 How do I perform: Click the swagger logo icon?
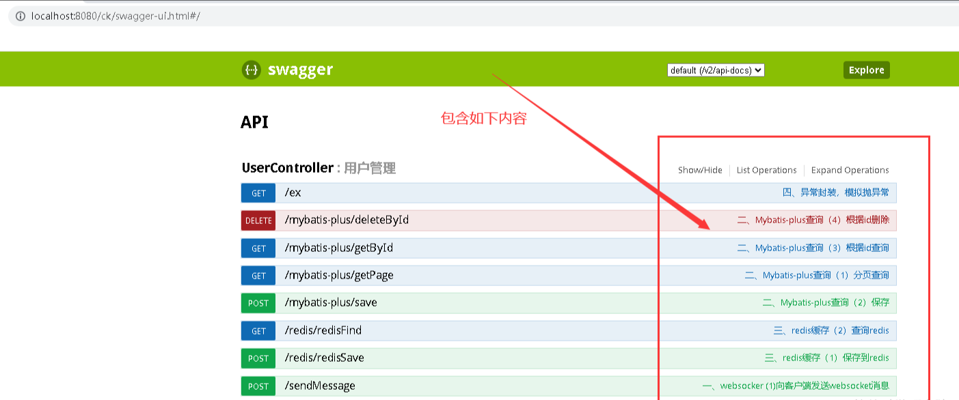point(252,70)
